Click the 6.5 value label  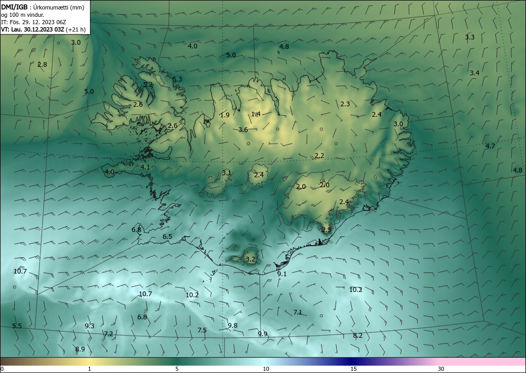[167, 237]
